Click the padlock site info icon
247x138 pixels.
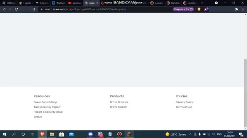(x=41, y=9)
